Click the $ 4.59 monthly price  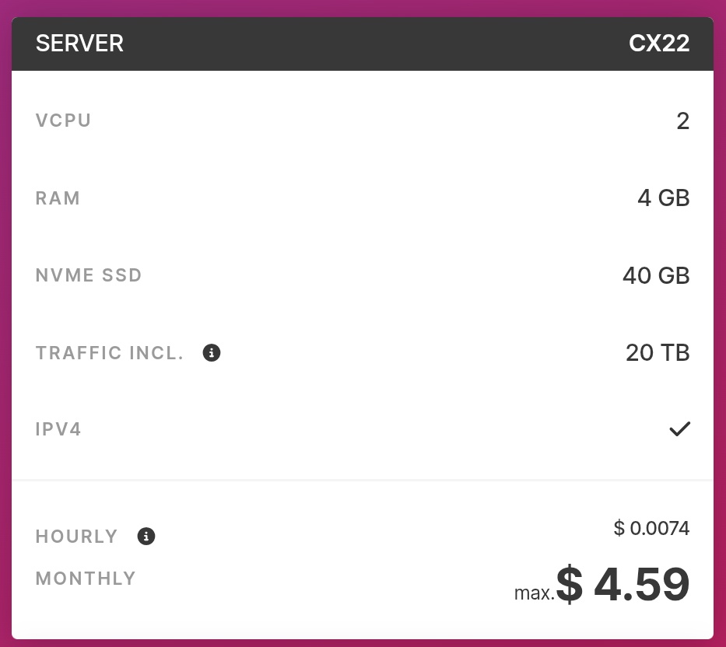623,584
